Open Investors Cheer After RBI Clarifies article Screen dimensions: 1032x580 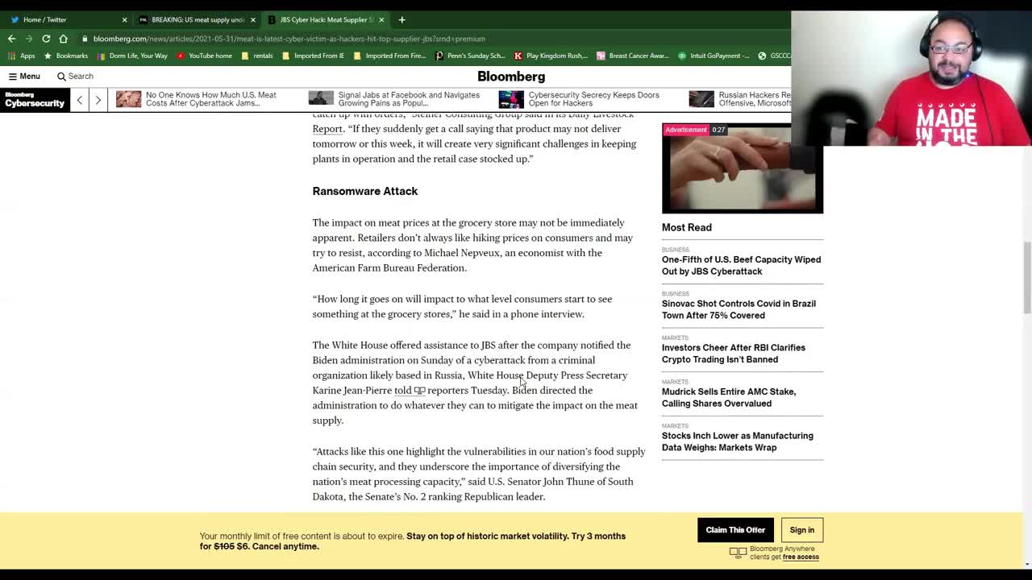point(734,354)
